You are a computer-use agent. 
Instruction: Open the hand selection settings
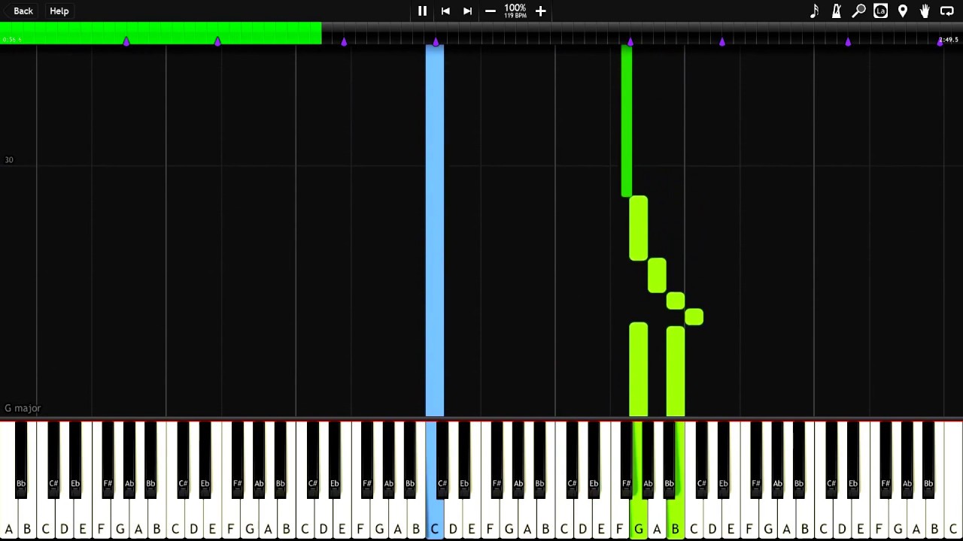click(x=925, y=11)
